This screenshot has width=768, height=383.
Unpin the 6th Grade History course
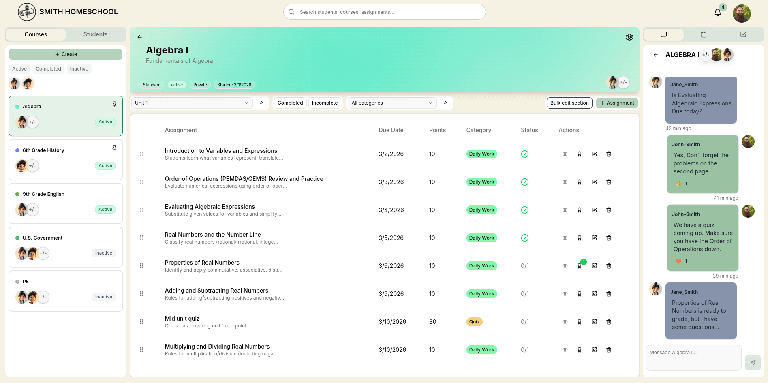(114, 148)
